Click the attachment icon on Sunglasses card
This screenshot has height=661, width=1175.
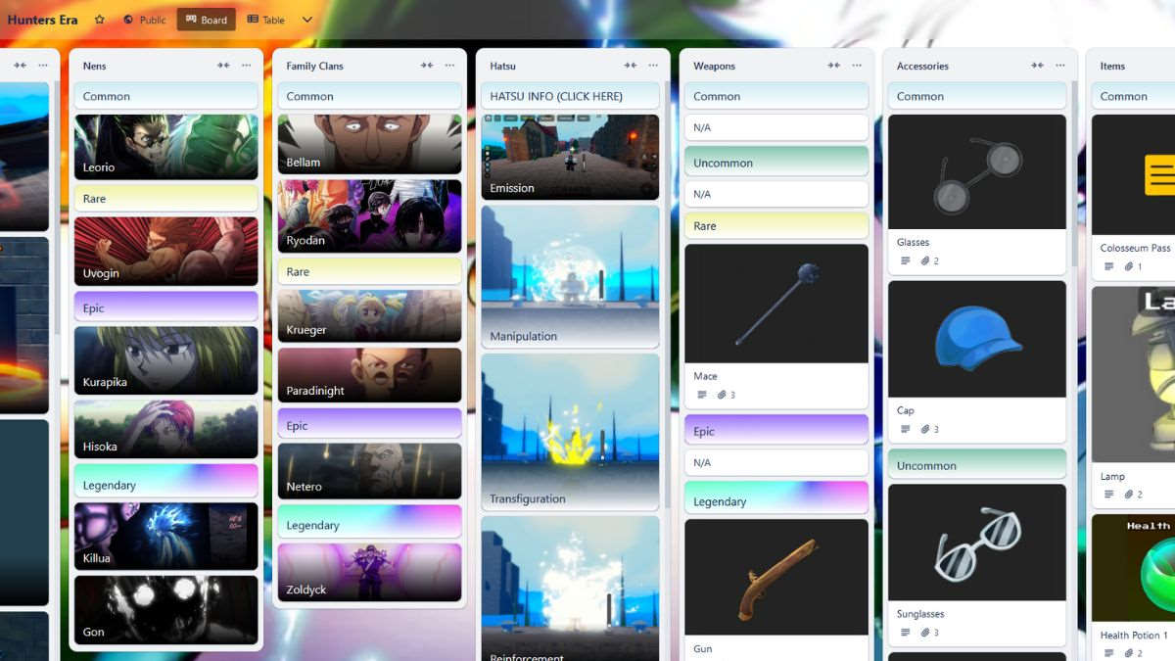pyautogui.click(x=924, y=633)
